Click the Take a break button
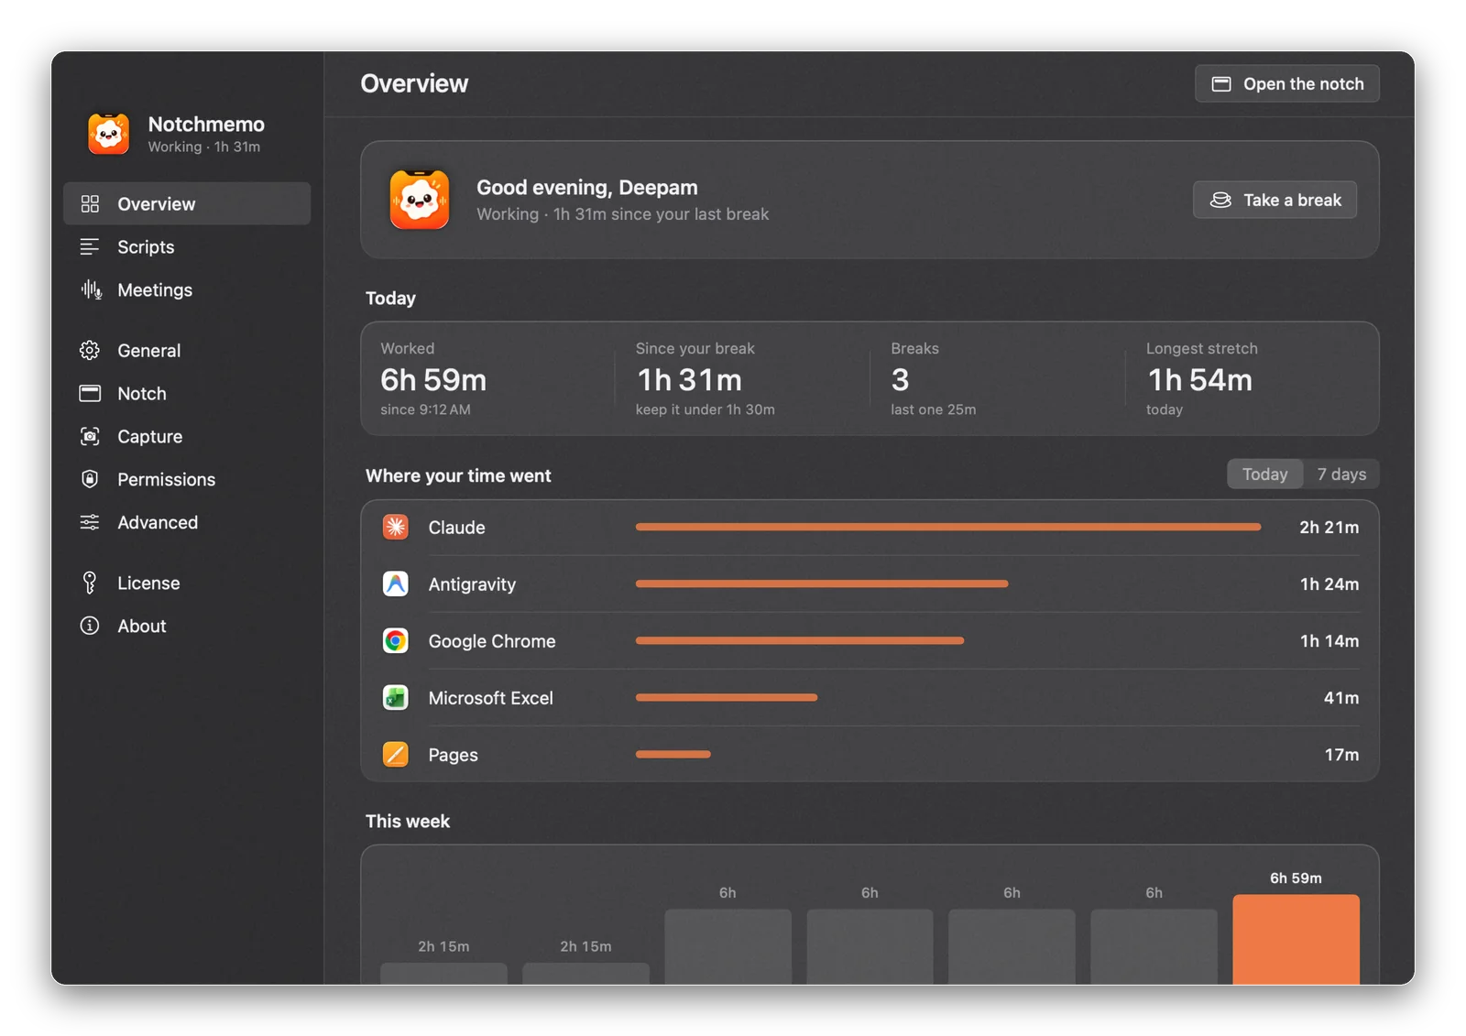Image resolution: width=1466 pixels, height=1036 pixels. click(x=1275, y=200)
